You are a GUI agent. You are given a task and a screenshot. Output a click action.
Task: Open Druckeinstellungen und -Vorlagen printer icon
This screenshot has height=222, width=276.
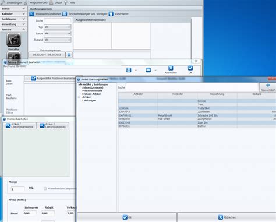(x=65, y=14)
